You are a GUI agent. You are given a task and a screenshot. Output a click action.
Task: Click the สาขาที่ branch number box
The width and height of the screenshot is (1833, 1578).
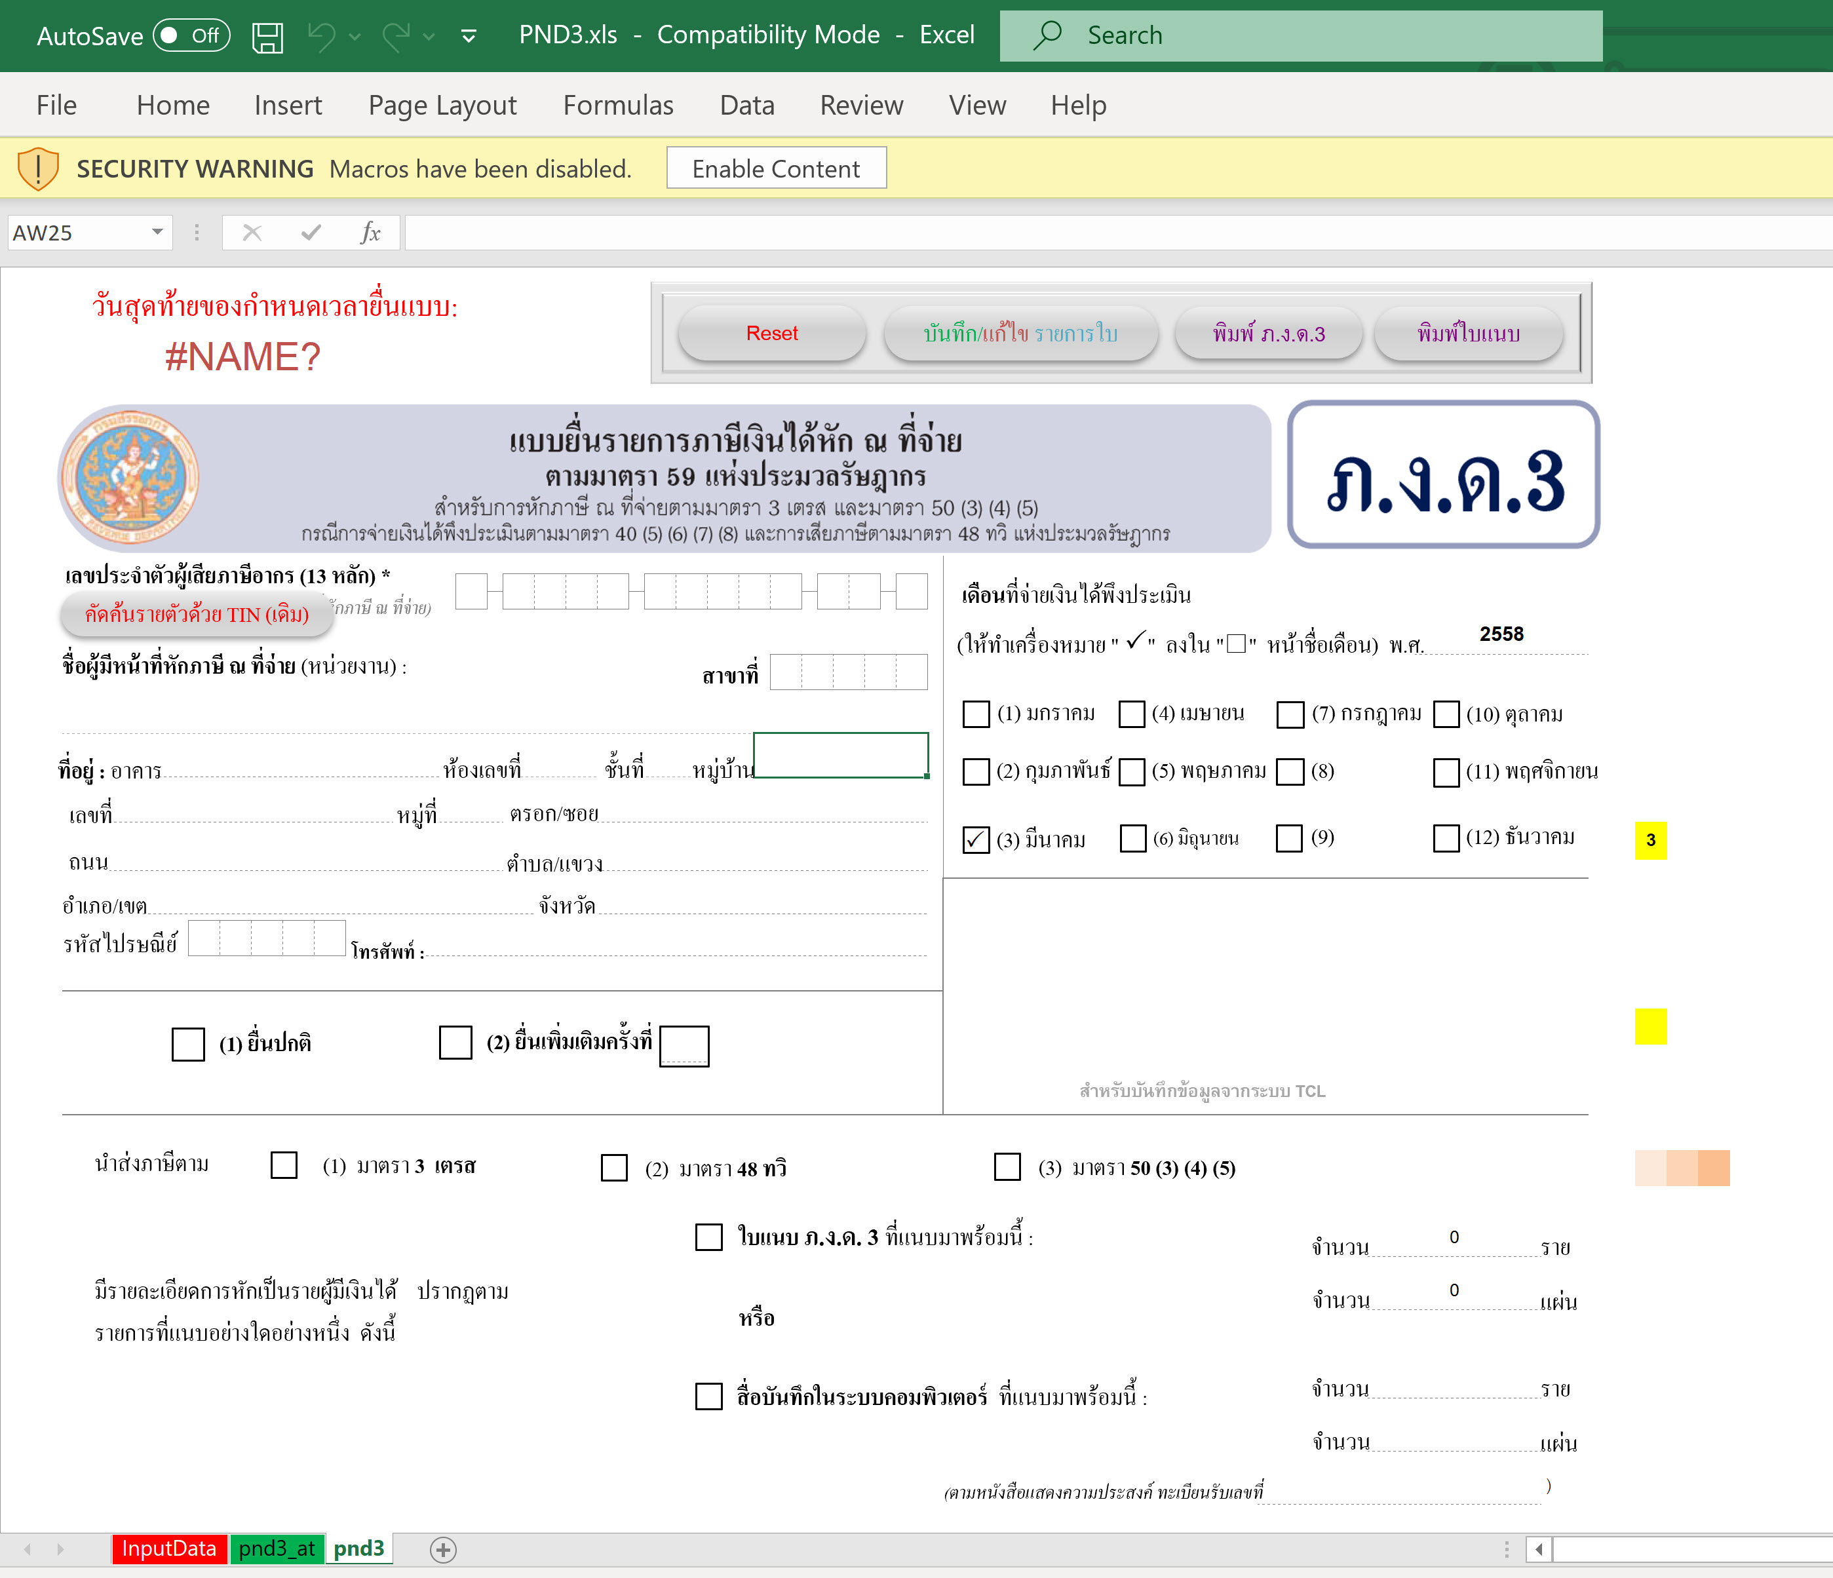pyautogui.click(x=849, y=672)
